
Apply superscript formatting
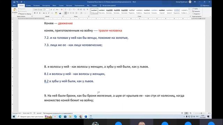click(x=49, y=13)
